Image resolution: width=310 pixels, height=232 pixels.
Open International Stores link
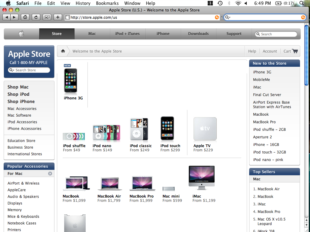click(x=25, y=154)
